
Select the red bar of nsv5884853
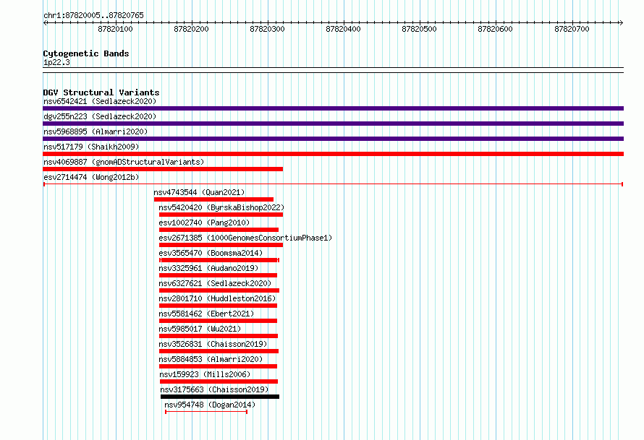pos(218,366)
